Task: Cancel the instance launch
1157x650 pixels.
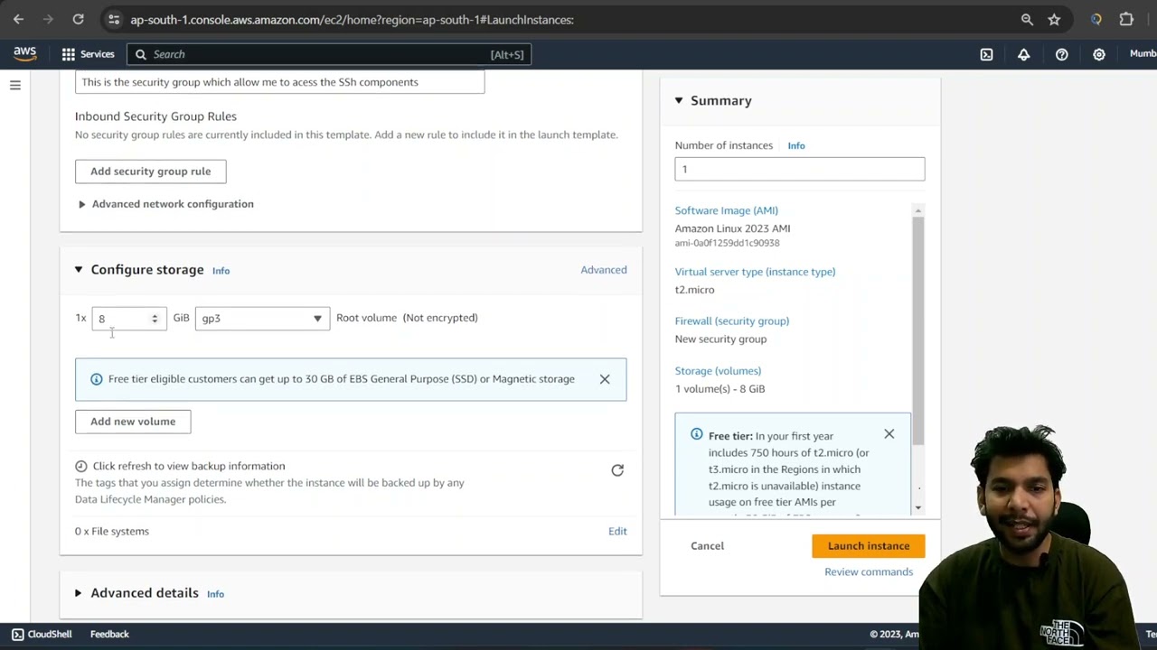Action: click(707, 545)
